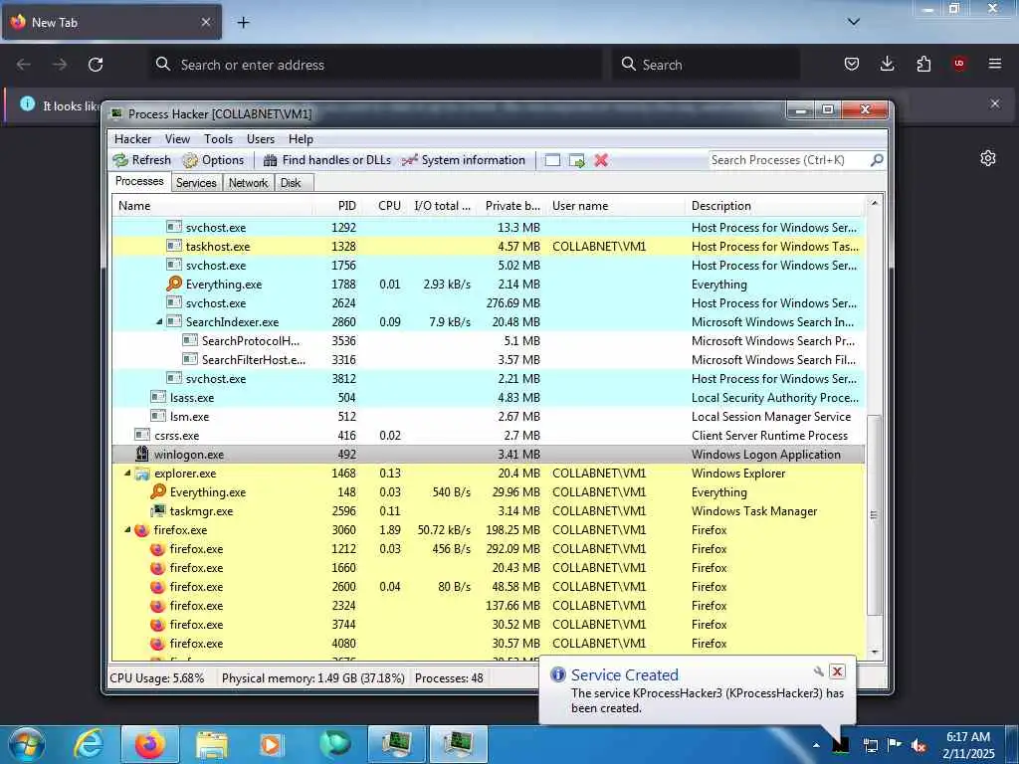Image resolution: width=1019 pixels, height=764 pixels.
Task: Click the find window and thread icon
Action: pyautogui.click(x=577, y=160)
